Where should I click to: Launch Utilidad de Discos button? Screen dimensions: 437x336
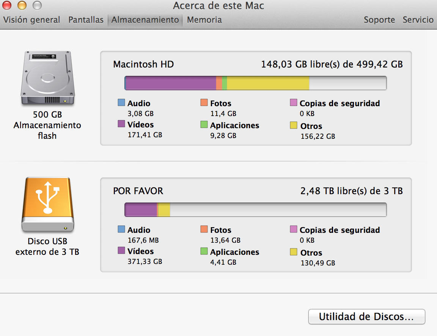tap(366, 317)
